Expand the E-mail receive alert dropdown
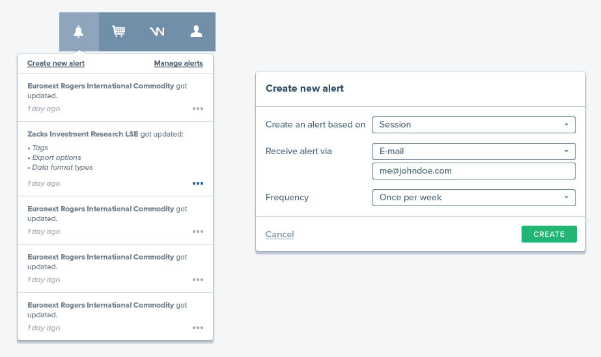 (474, 152)
